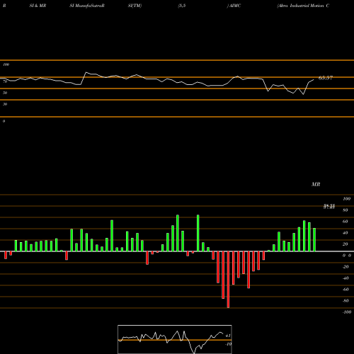Click the -10 value in mini chart

[228, 344]
